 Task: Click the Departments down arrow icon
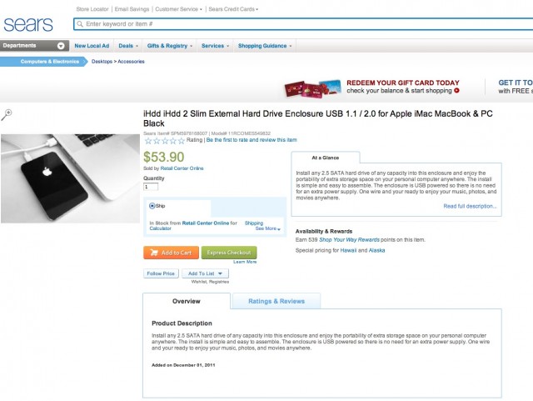point(62,46)
